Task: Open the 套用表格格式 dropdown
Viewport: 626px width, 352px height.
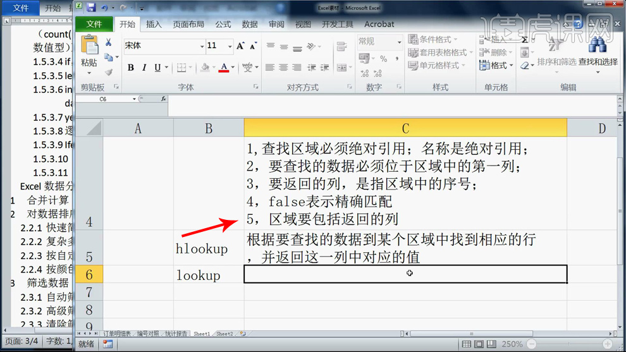Action: click(x=441, y=52)
